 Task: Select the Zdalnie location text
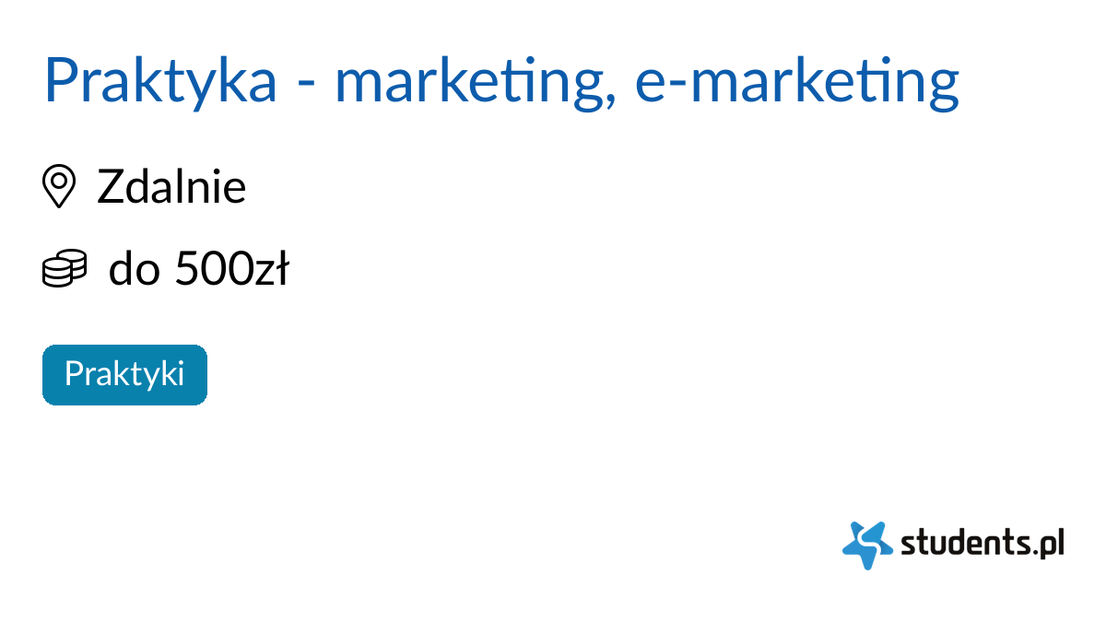[x=171, y=187]
